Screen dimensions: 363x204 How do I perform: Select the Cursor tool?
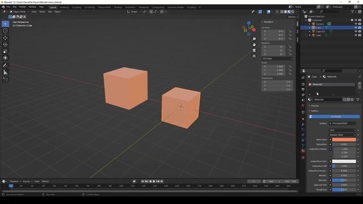point(5,31)
